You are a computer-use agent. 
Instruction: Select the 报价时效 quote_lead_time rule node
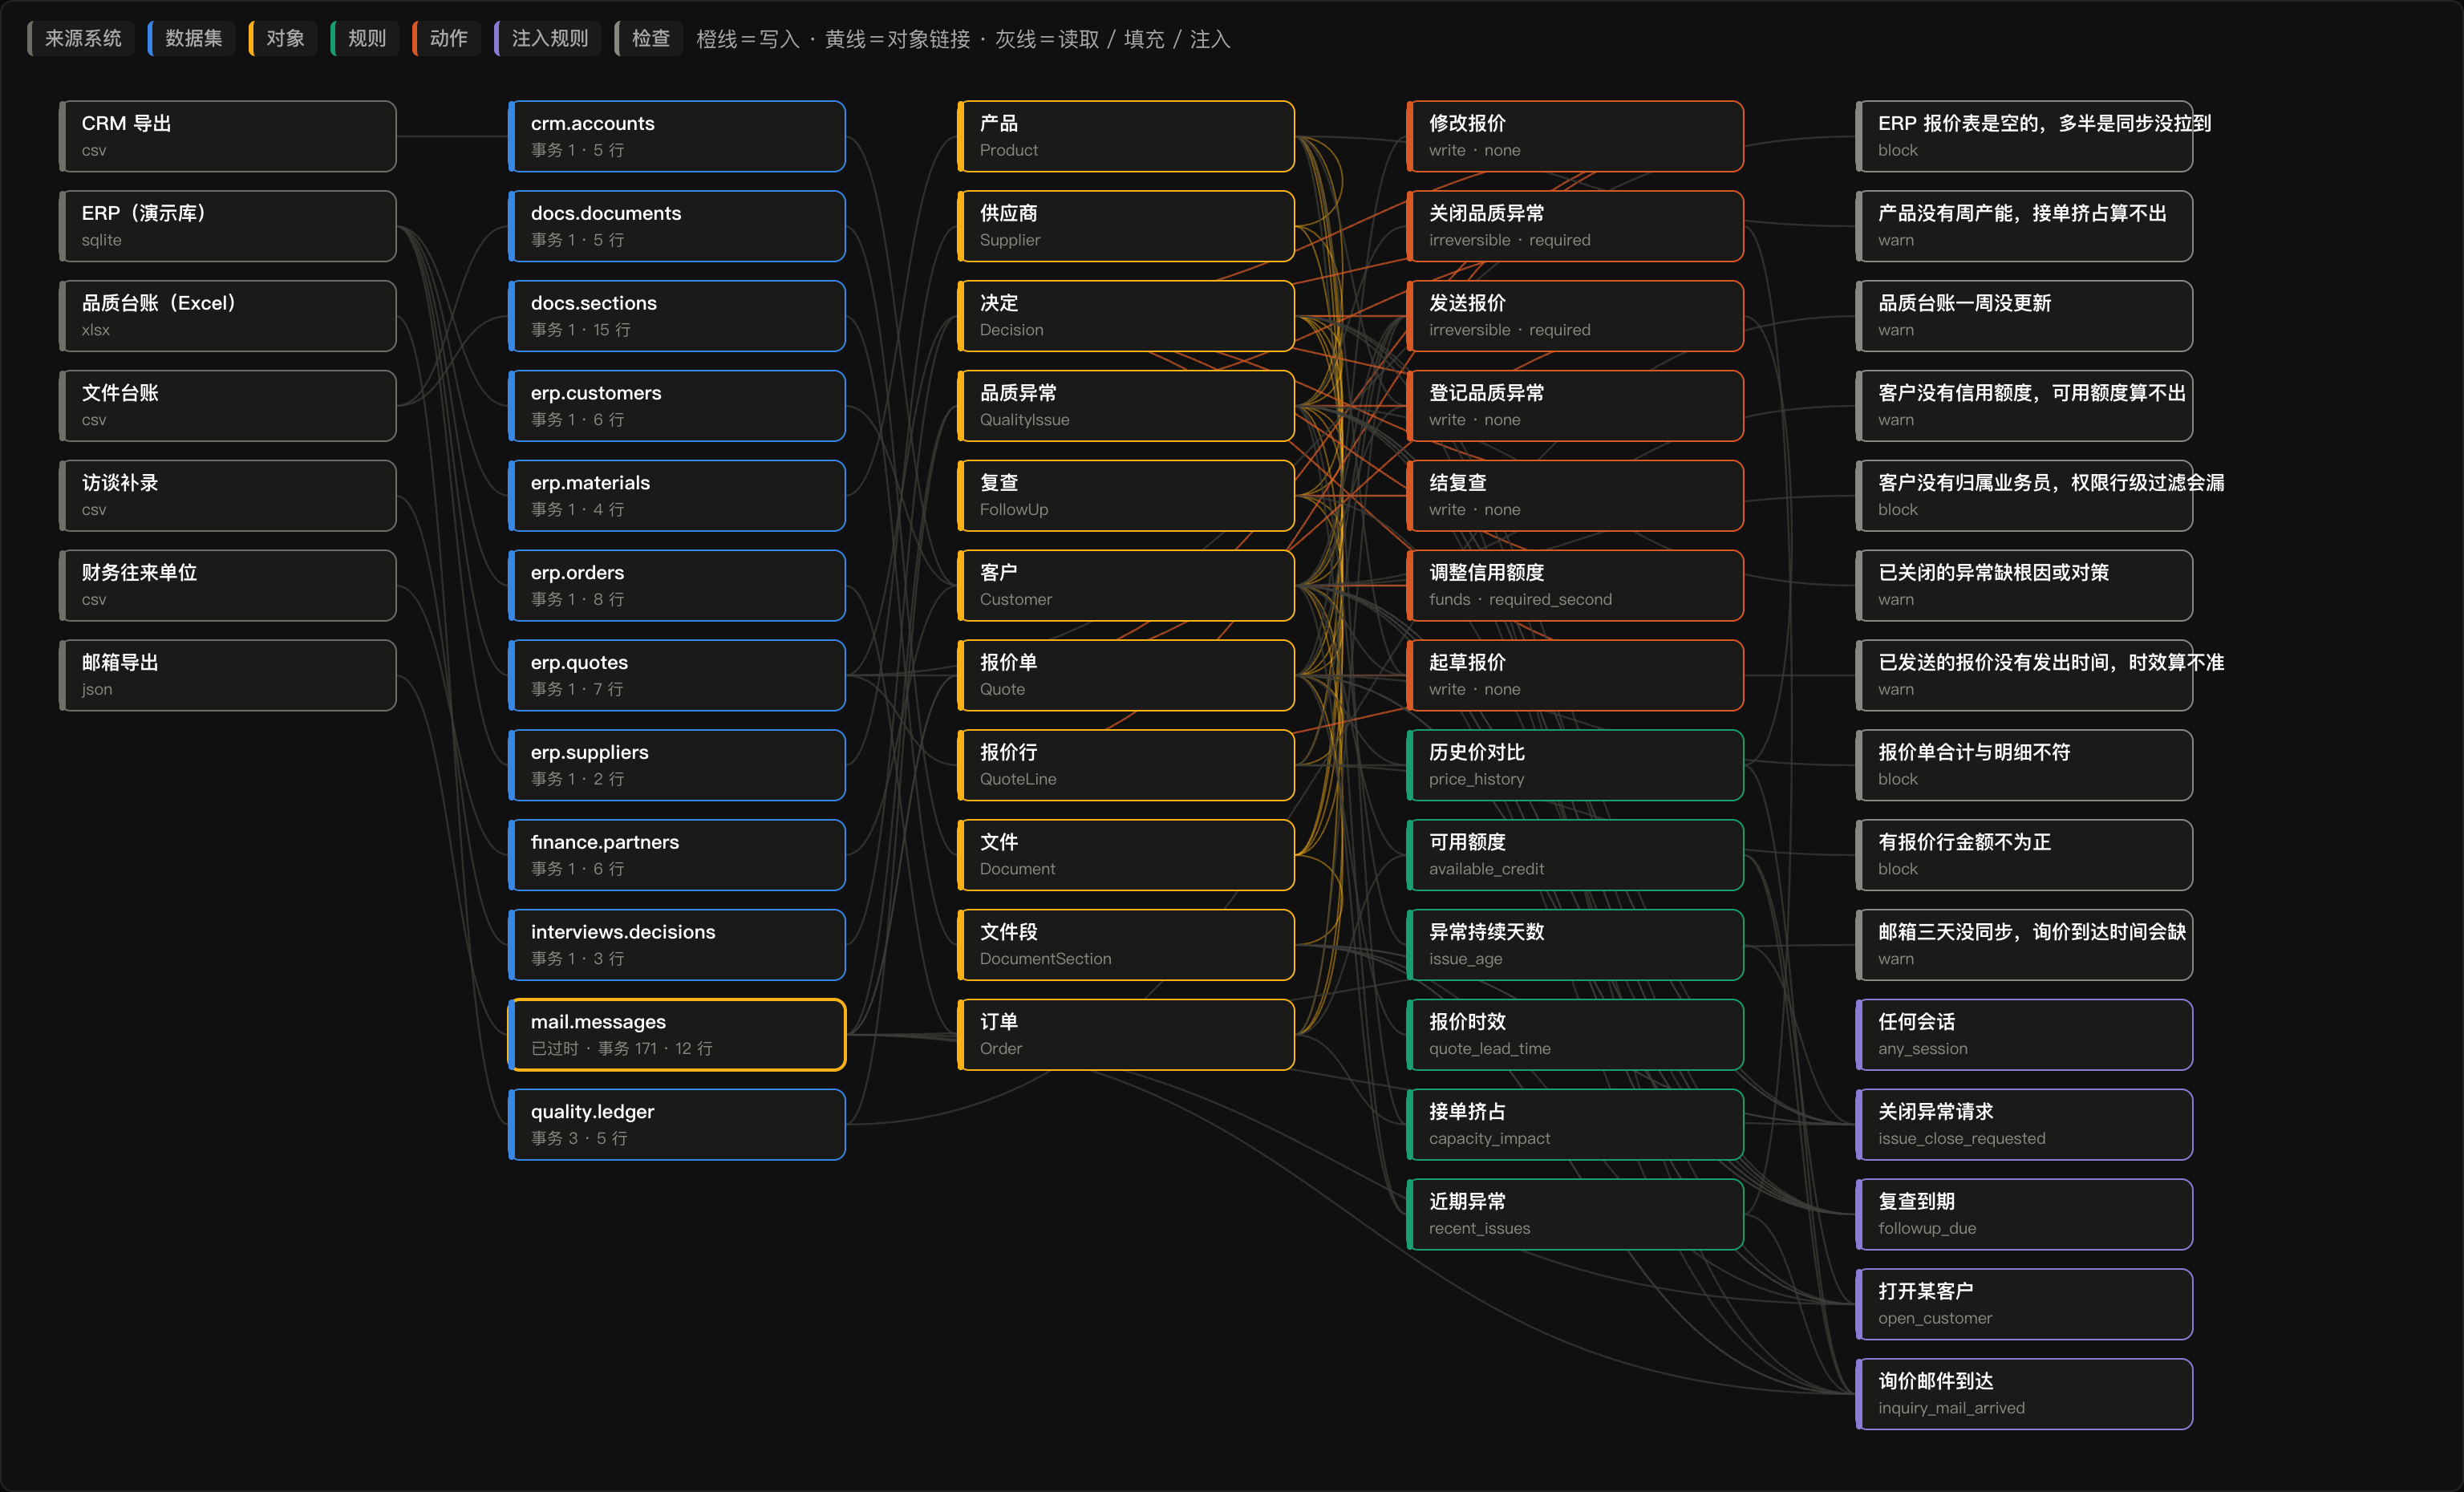(1575, 1034)
